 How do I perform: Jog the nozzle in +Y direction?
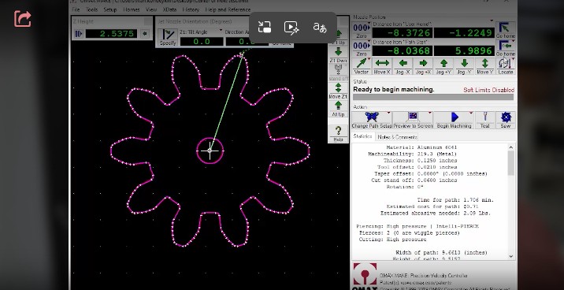[x=443, y=66]
